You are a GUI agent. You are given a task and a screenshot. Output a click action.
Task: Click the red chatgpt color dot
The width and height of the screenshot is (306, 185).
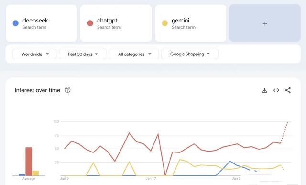(90, 23)
